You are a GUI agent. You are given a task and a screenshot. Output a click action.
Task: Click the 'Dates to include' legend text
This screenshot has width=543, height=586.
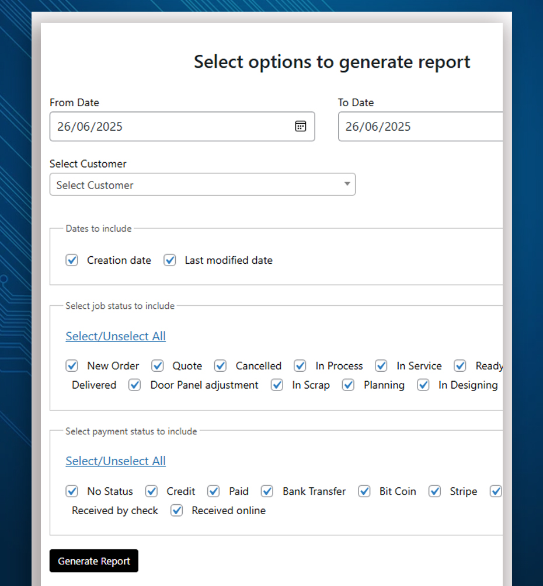click(x=99, y=228)
